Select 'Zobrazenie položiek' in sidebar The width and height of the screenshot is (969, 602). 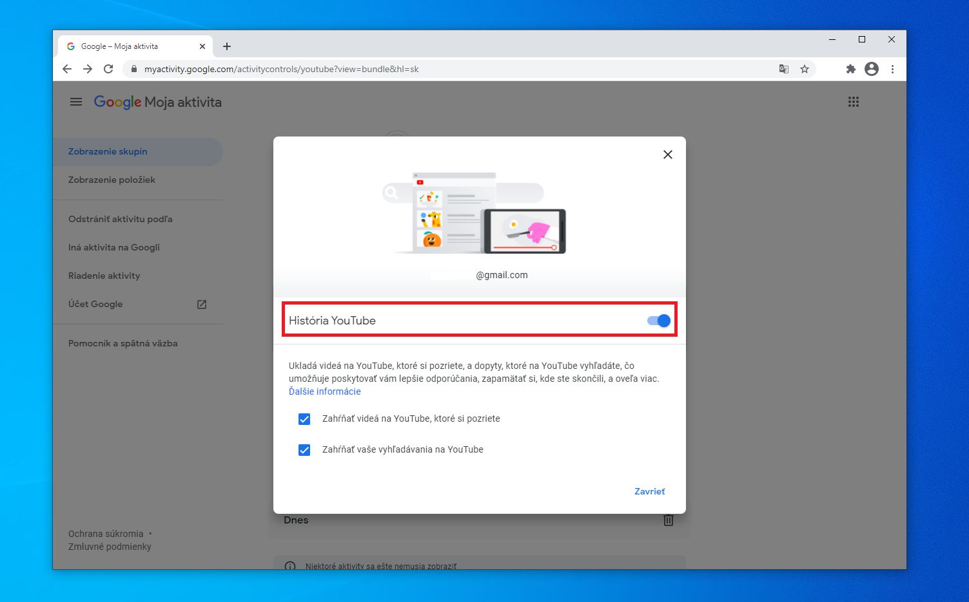(137, 180)
